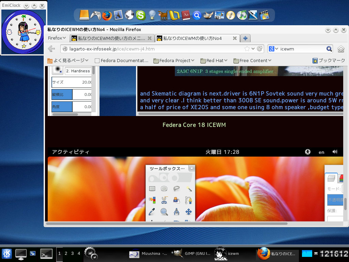Open Skype from the top dock
349x262 pixels.
(x=140, y=15)
